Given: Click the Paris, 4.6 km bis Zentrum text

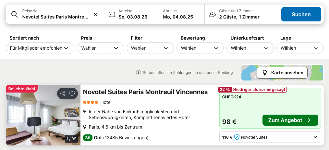Looking at the screenshot, I should tap(116, 127).
